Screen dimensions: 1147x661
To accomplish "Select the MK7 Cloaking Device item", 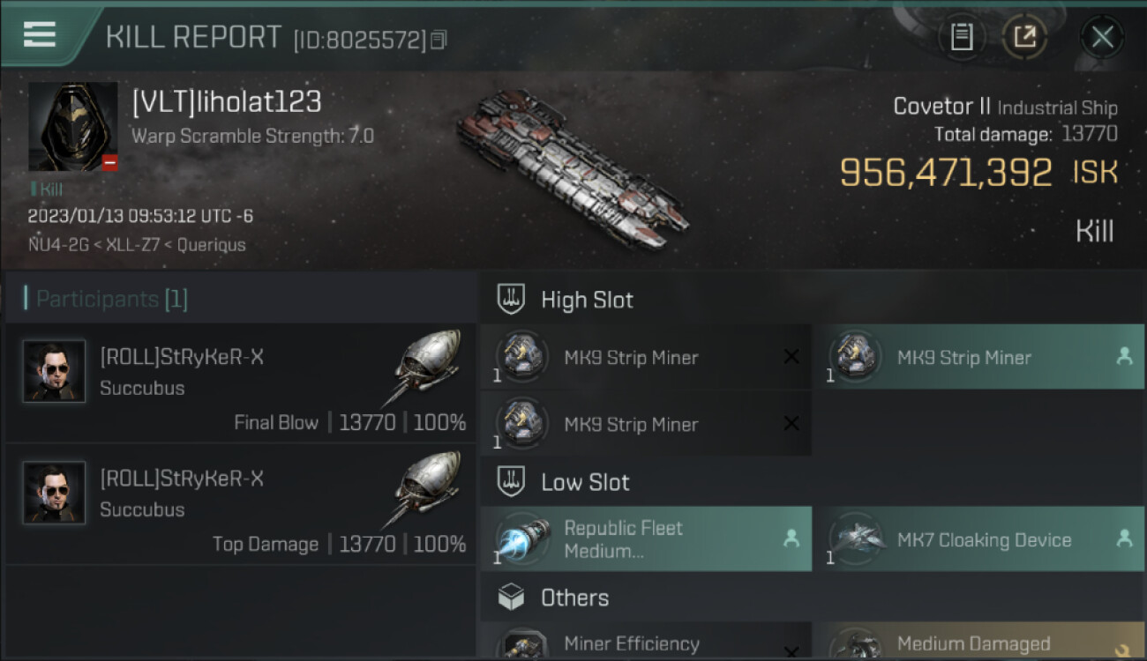I will [978, 539].
